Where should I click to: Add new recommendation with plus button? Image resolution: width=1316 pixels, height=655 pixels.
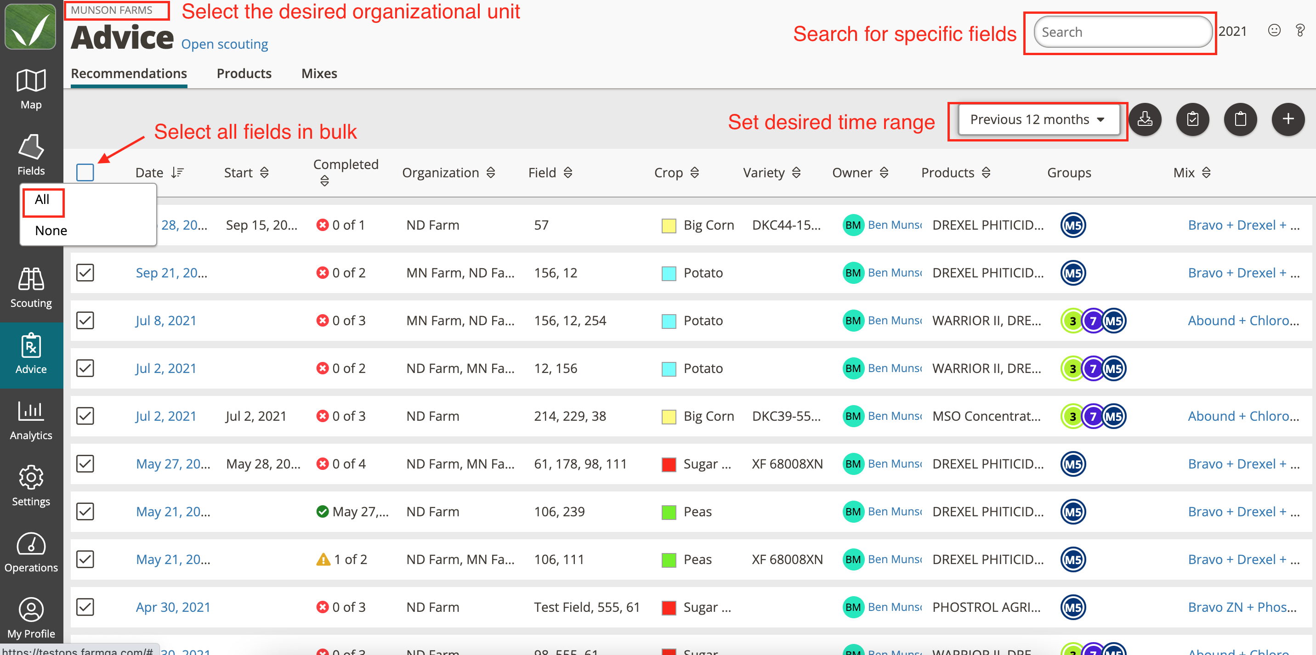tap(1288, 119)
